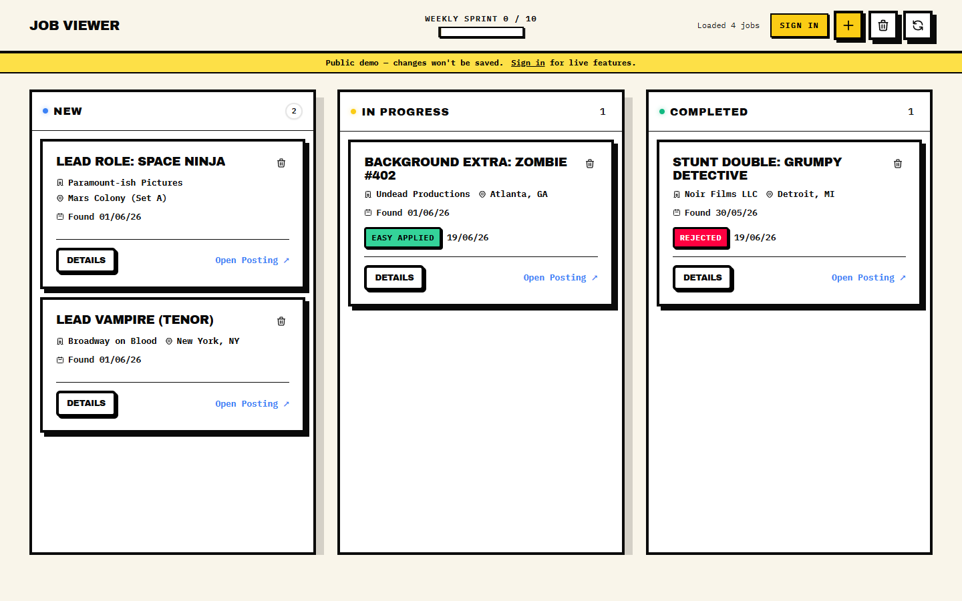The image size is (962, 601).
Task: Click the New York, NY location text
Action: pos(208,341)
